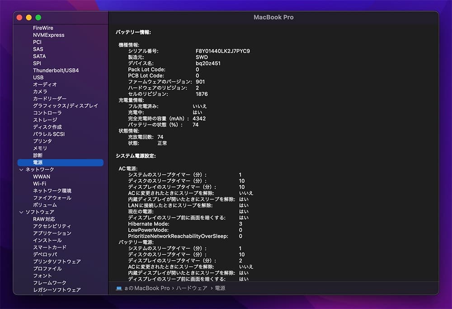The height and width of the screenshot is (309, 452).
Task: Click 'aのMacBook Pro' in the path bar
Action: 147,288
